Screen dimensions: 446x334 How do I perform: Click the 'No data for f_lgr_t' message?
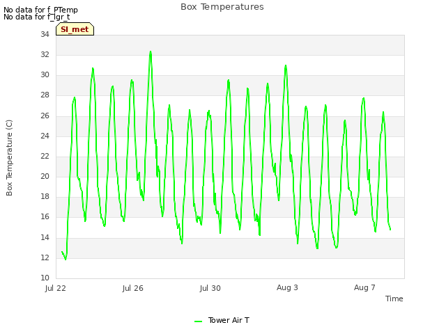point(37,17)
